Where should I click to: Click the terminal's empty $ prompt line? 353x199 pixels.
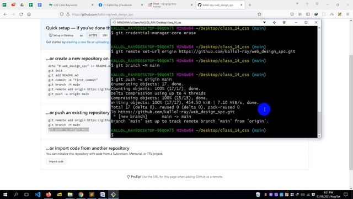112,135
